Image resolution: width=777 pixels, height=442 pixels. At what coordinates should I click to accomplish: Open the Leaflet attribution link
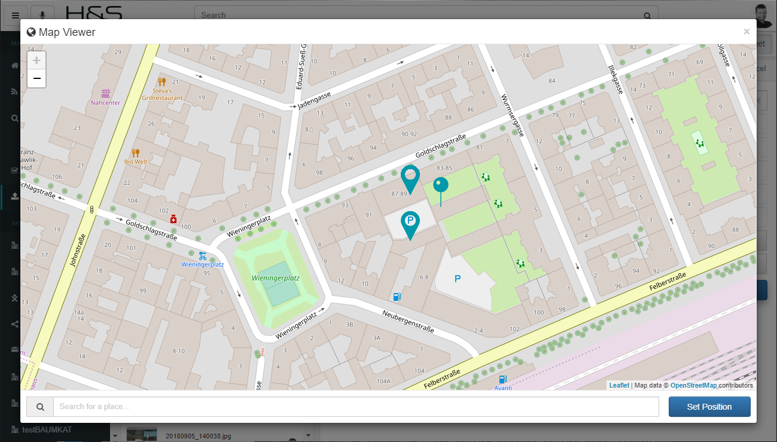coord(619,386)
